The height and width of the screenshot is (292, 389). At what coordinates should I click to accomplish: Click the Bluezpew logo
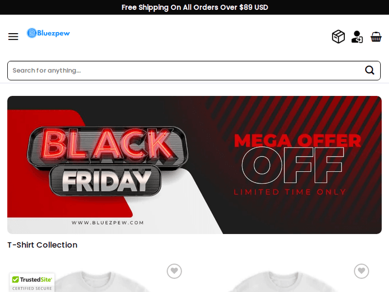point(48,33)
